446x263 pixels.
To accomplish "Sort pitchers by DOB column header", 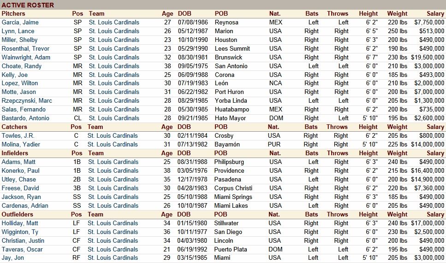I will coord(184,13).
